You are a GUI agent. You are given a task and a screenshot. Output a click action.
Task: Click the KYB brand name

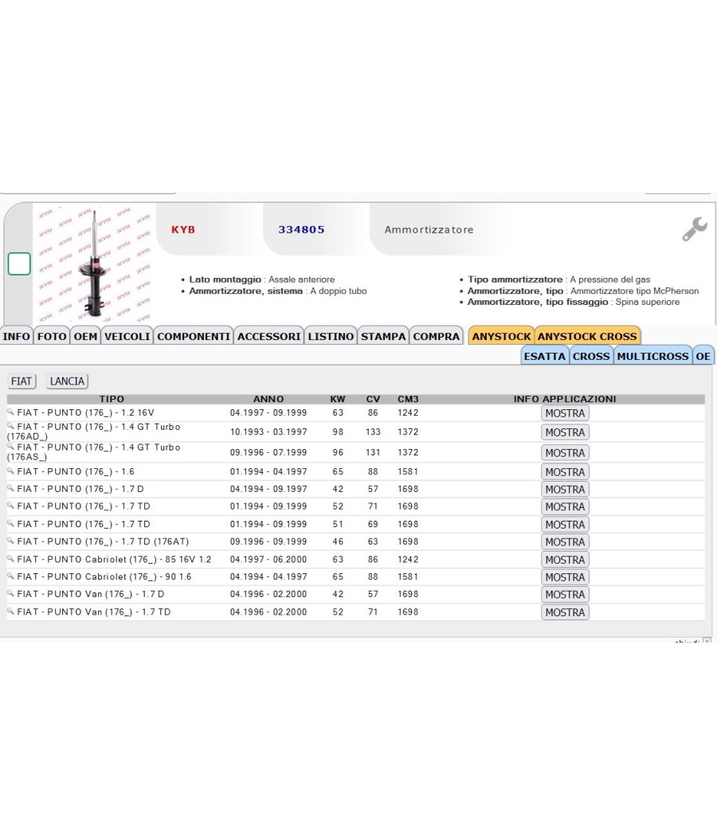coord(183,230)
